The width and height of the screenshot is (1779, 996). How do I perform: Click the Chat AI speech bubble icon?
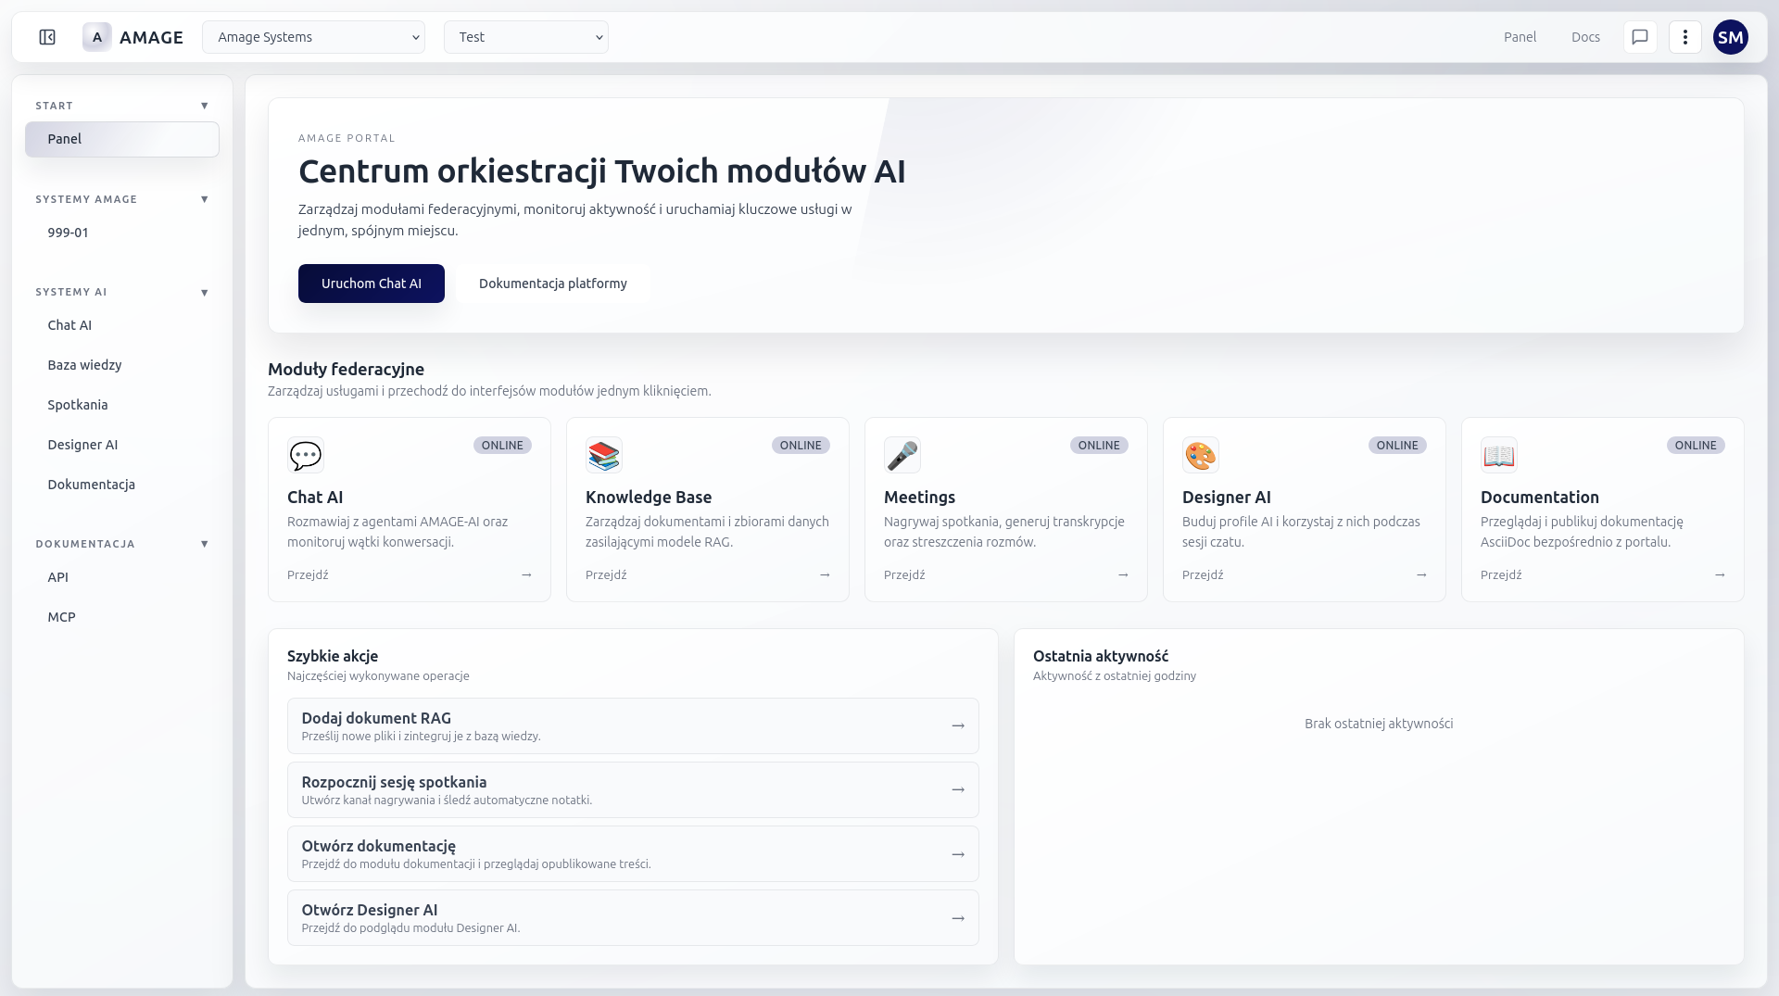point(305,455)
